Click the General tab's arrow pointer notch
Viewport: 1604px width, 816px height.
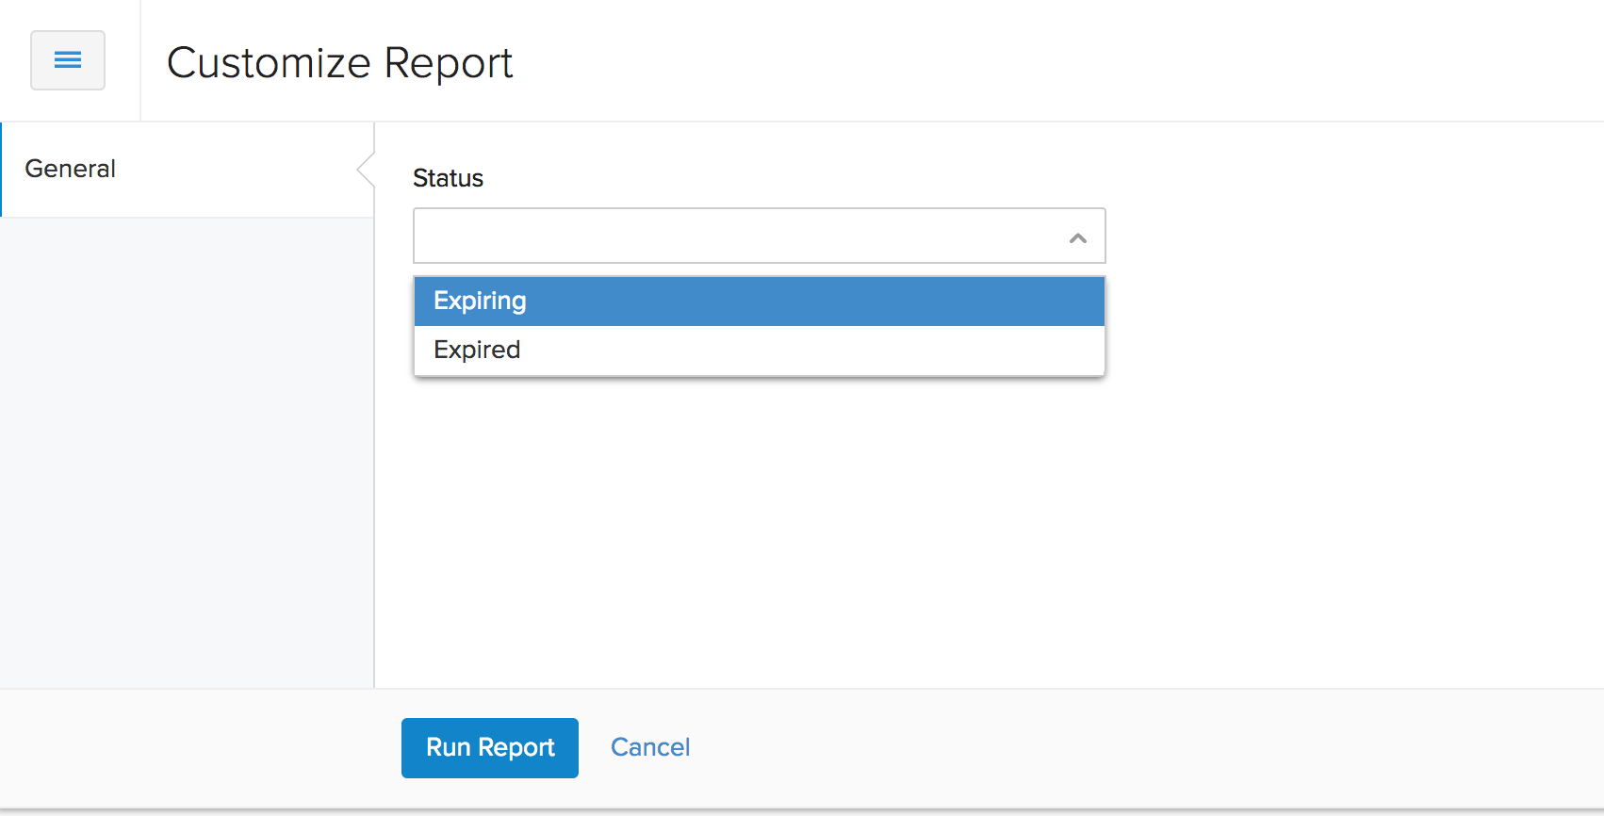tap(366, 171)
